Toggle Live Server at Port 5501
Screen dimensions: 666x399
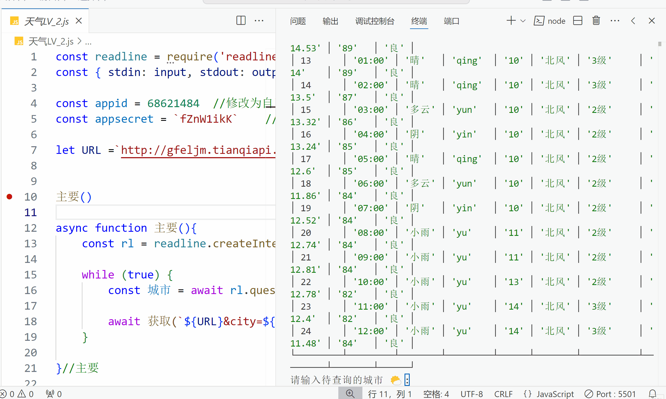click(610, 394)
